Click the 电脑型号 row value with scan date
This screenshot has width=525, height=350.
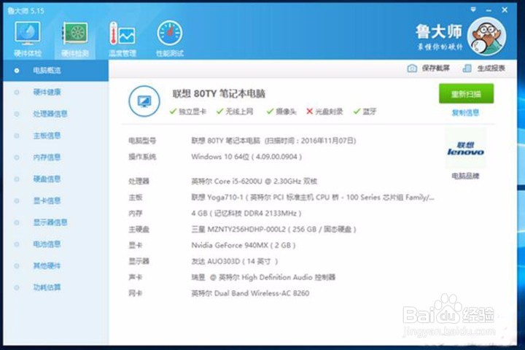(273, 141)
